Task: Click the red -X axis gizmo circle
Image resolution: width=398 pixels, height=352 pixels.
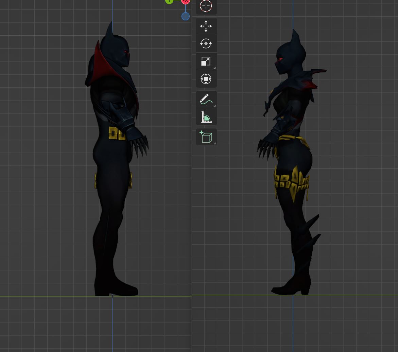Action: (186, 1)
